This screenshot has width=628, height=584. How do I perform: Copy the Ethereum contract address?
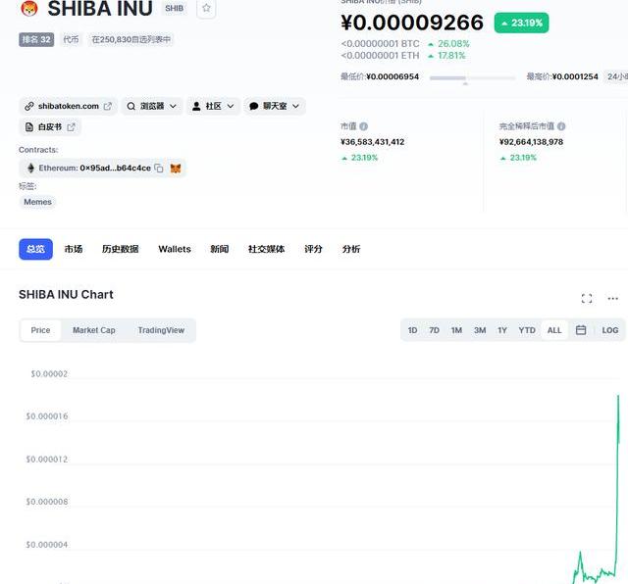[159, 168]
